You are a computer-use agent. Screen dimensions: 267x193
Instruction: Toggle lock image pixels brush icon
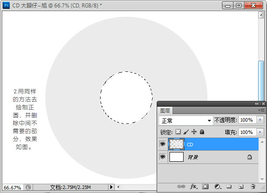[186, 132]
